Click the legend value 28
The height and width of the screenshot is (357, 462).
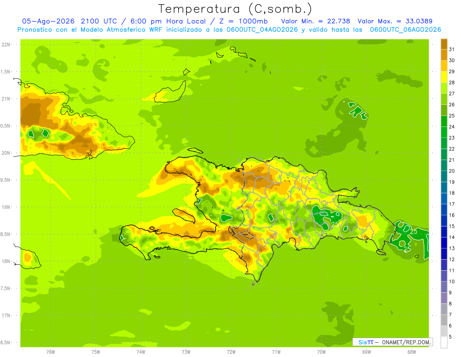point(452,82)
